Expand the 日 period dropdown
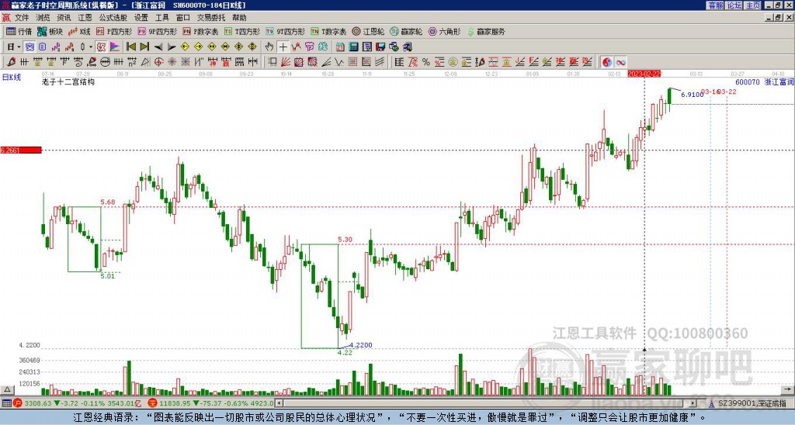This screenshot has height=425, width=795. (x=19, y=47)
